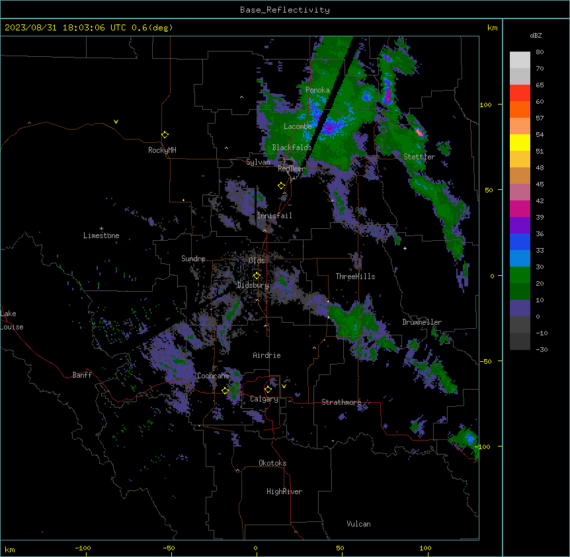Click the yellow diamond marker above RockyMH
Image resolution: width=570 pixels, height=557 pixels.
click(x=165, y=134)
